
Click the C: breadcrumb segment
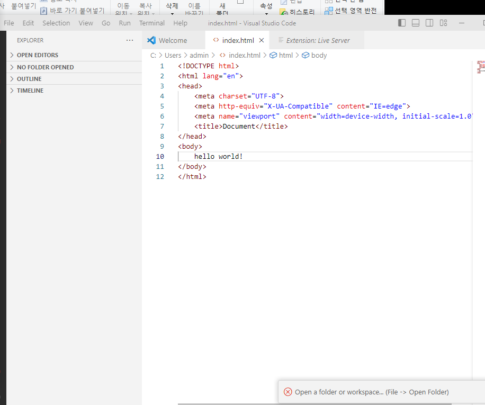click(153, 55)
